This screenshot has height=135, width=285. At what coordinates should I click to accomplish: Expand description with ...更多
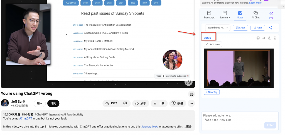pos(188,127)
